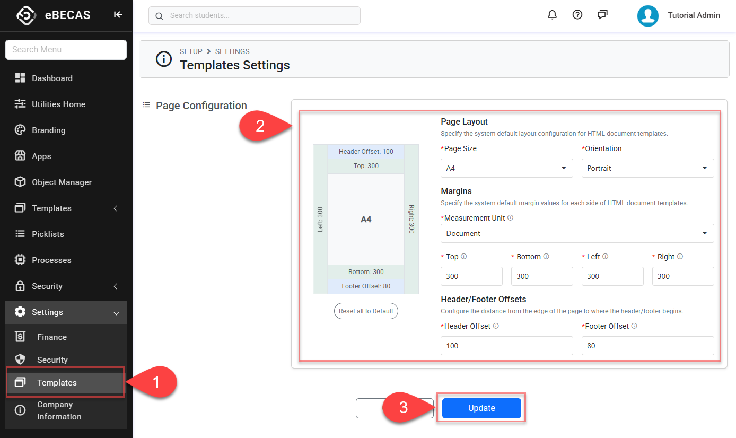The image size is (736, 438).
Task: Click the Update button
Action: [481, 408]
